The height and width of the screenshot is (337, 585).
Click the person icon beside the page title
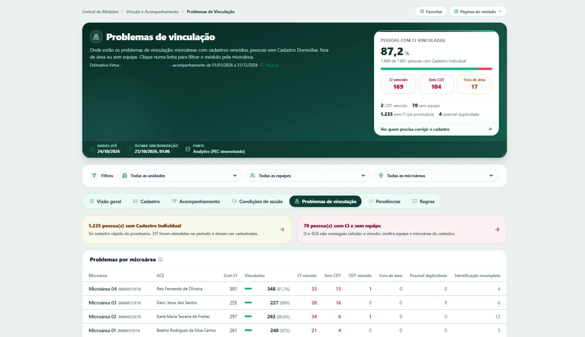tap(96, 37)
